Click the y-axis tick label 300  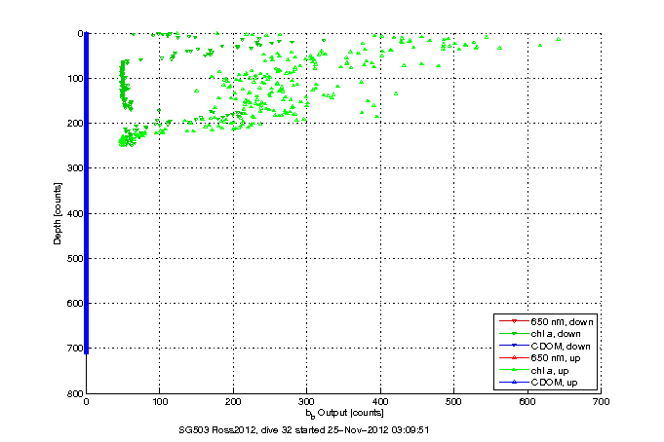[x=75, y=167]
